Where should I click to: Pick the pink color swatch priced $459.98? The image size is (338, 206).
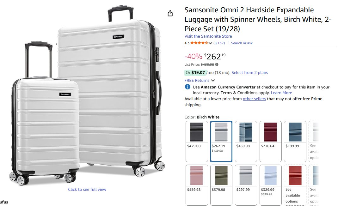[x=197, y=185]
